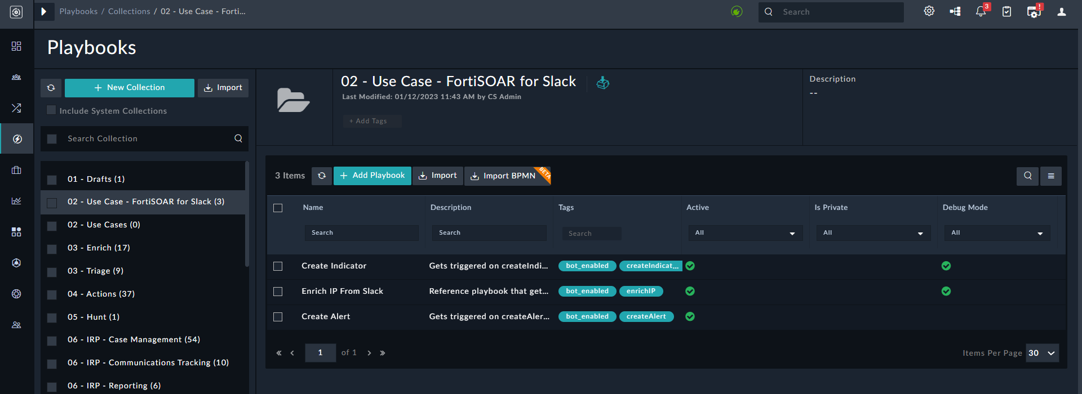Check the Create Indicator row checkbox
The width and height of the screenshot is (1082, 394).
[278, 266]
